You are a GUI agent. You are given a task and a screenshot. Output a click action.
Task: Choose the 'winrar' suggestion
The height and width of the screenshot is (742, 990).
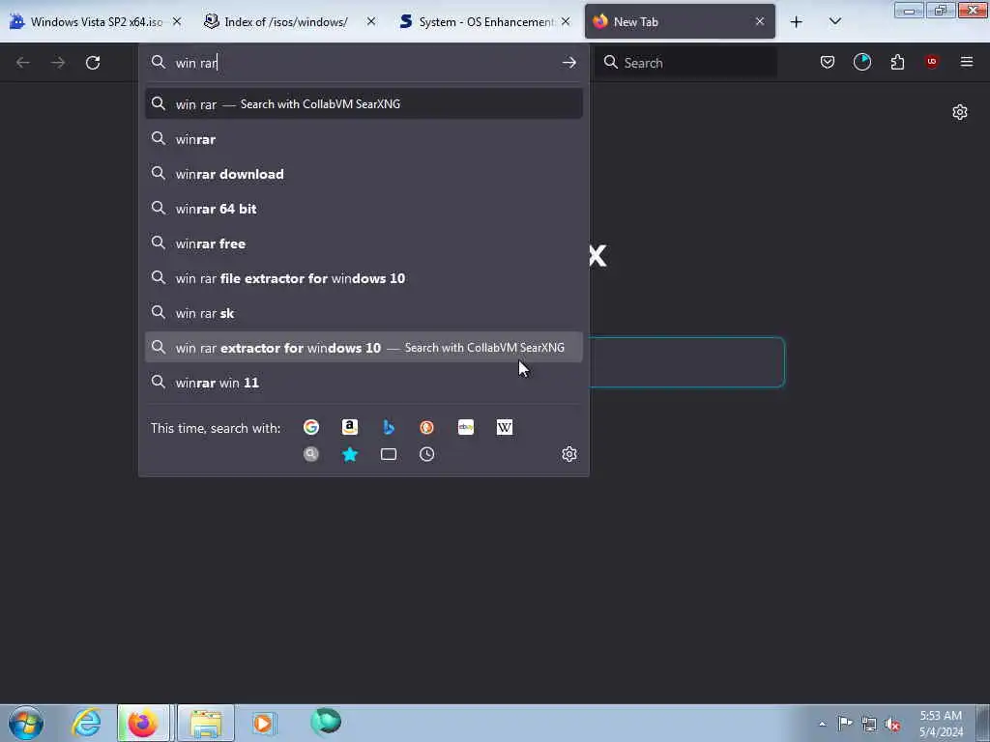tap(364, 139)
